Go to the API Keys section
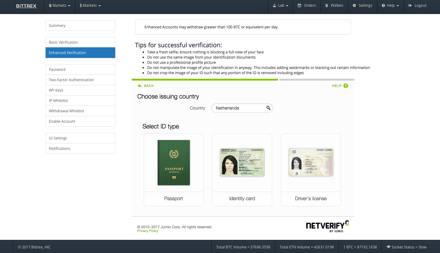Viewport: 440px width, 253px height. coord(80,90)
